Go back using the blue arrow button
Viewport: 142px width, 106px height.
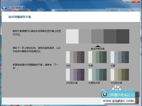4,8
